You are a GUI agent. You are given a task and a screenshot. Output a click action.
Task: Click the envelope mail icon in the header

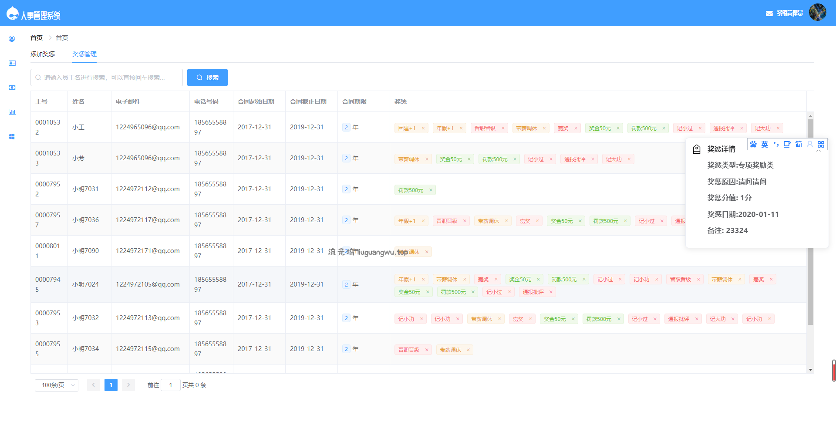coord(769,14)
